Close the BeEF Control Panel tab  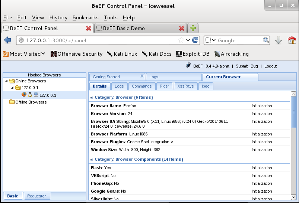(x=89, y=28)
